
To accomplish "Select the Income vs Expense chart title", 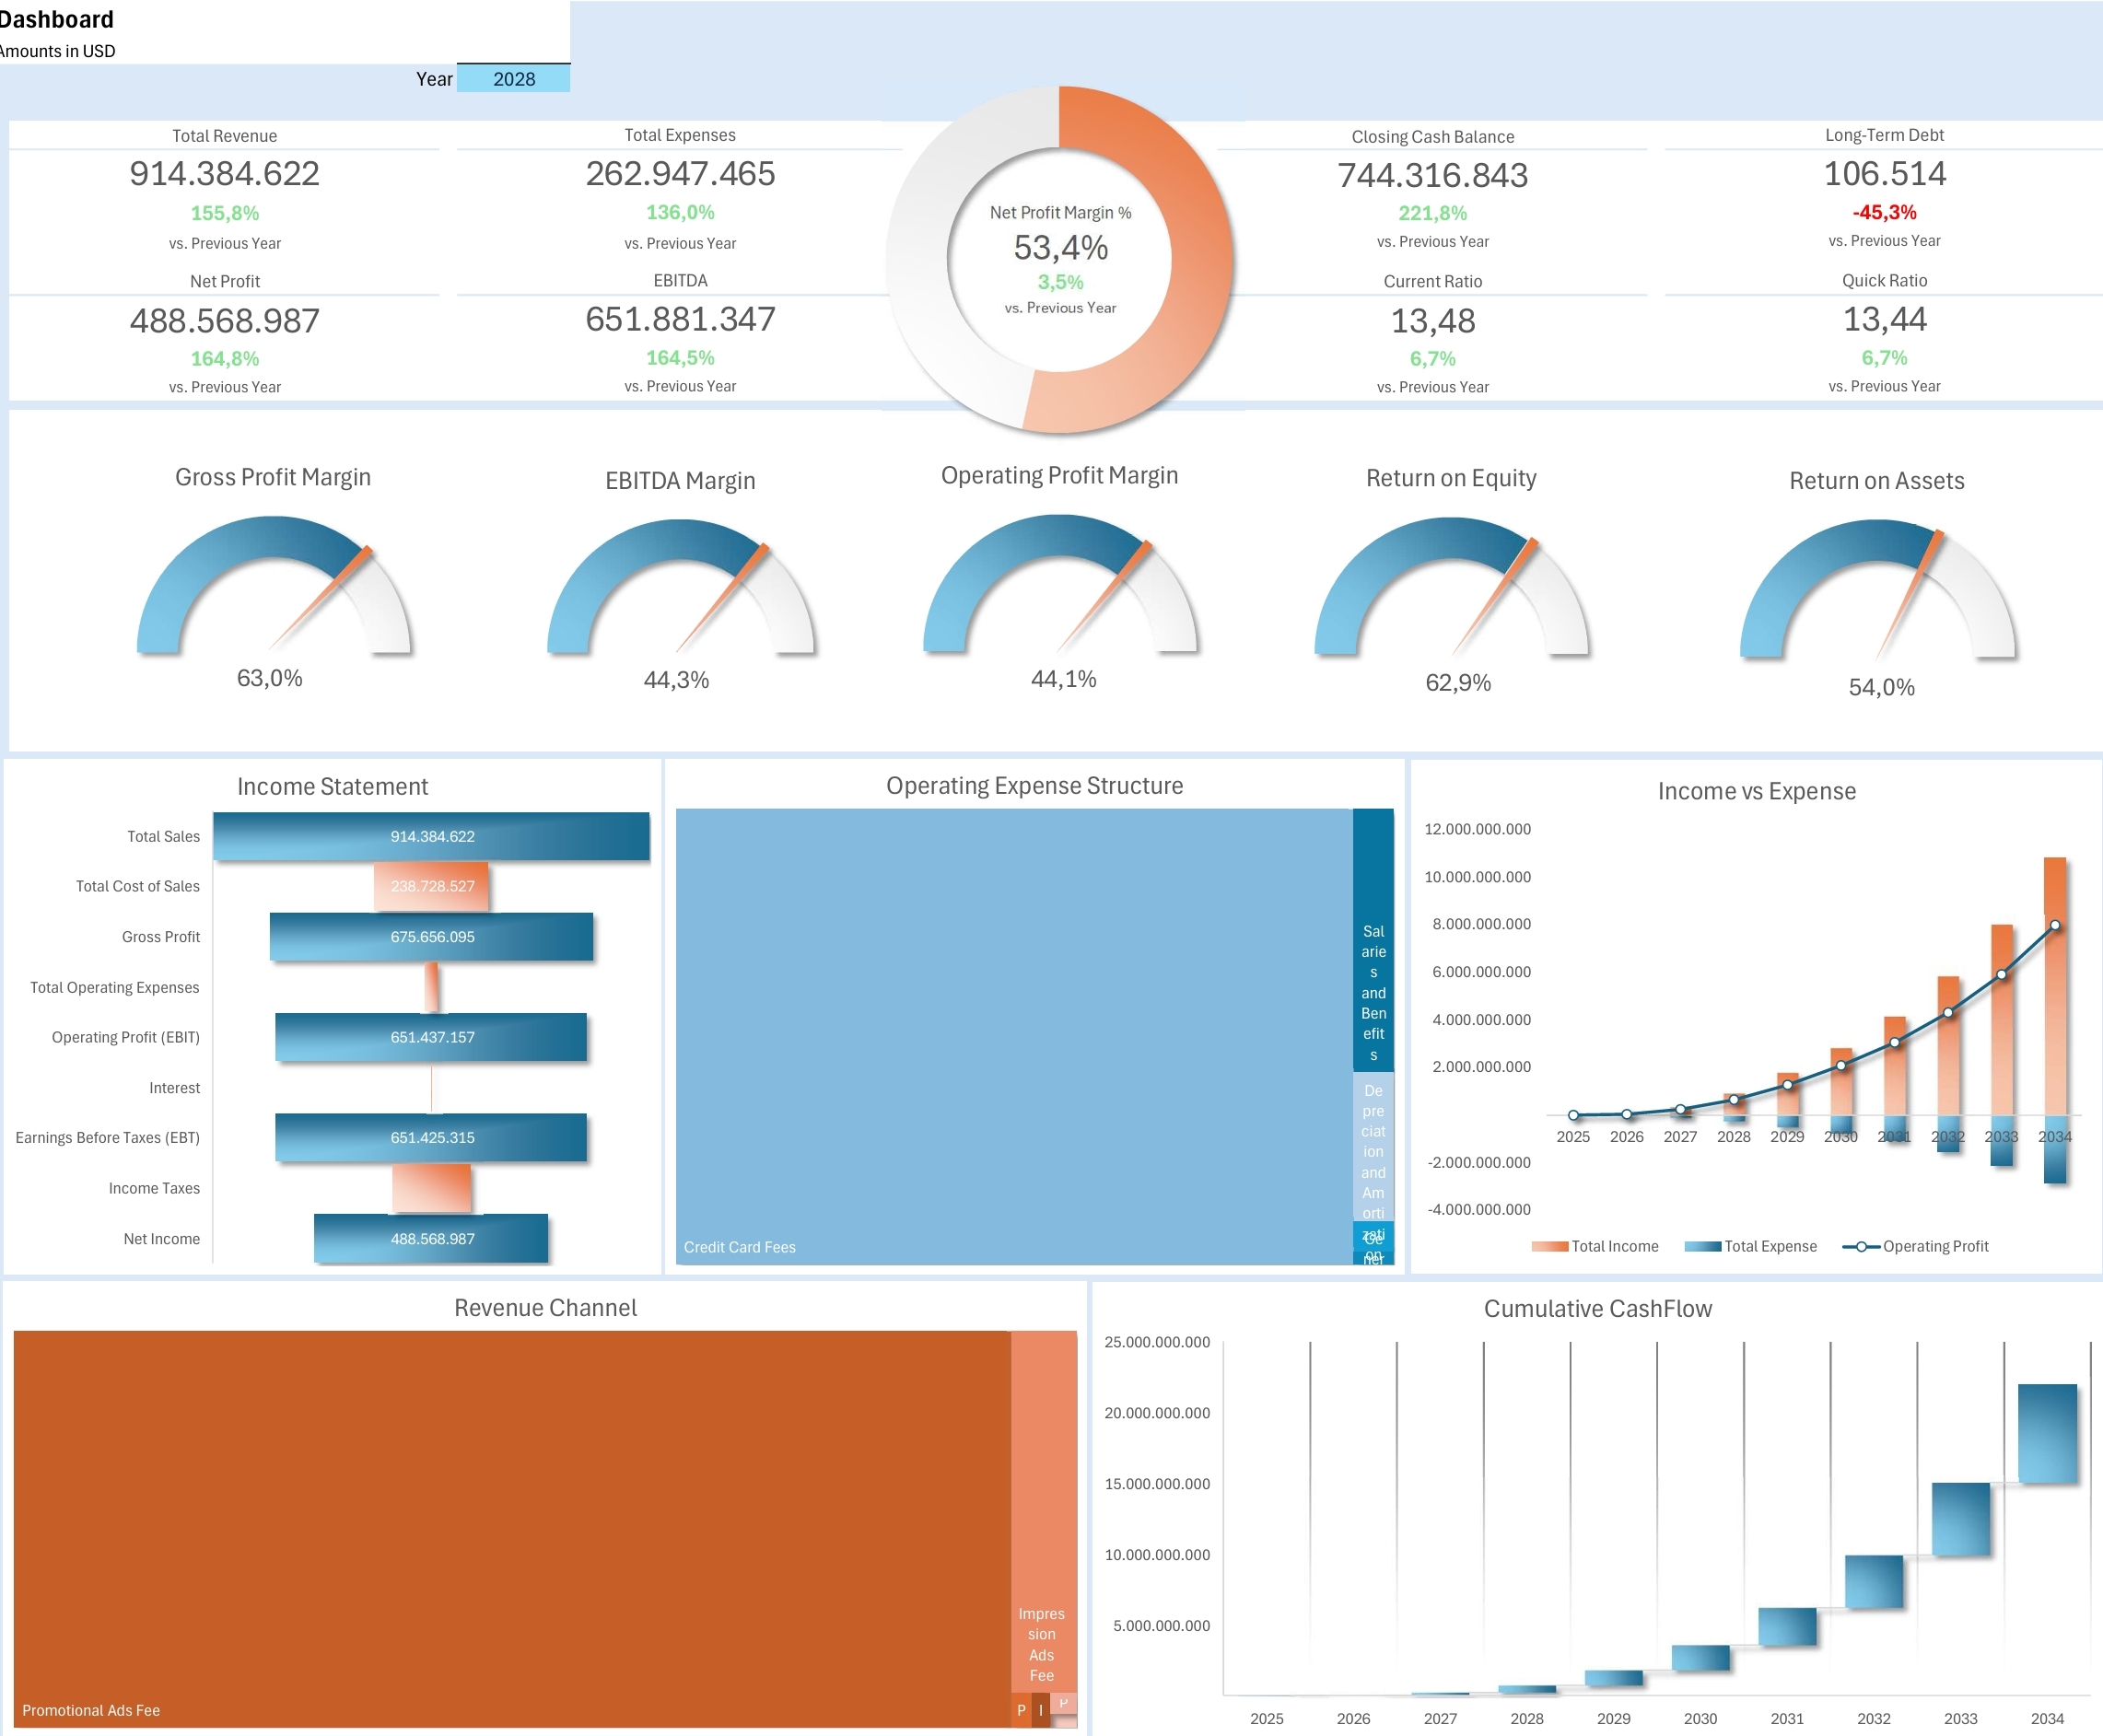I will click(x=1757, y=791).
